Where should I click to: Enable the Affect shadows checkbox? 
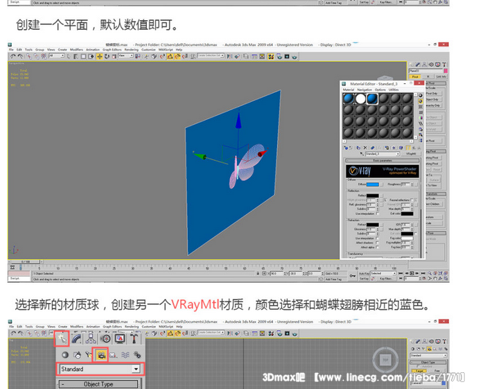[x=378, y=243]
